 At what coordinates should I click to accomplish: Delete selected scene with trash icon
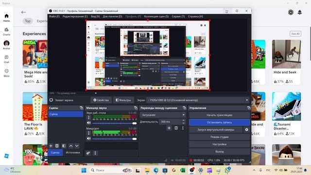(x=57, y=146)
